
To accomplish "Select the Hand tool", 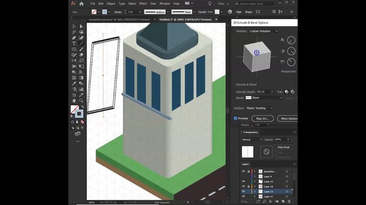I will tap(74, 101).
